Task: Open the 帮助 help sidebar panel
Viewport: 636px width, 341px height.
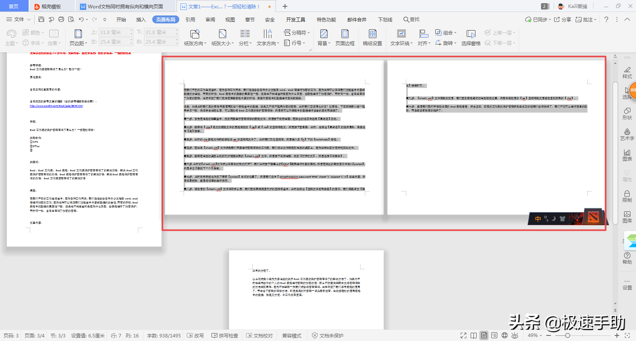Action: [x=627, y=258]
